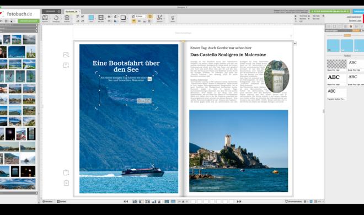Click the small icon inside selected text frame
Screen dimensions: 364x215
coord(149,79)
